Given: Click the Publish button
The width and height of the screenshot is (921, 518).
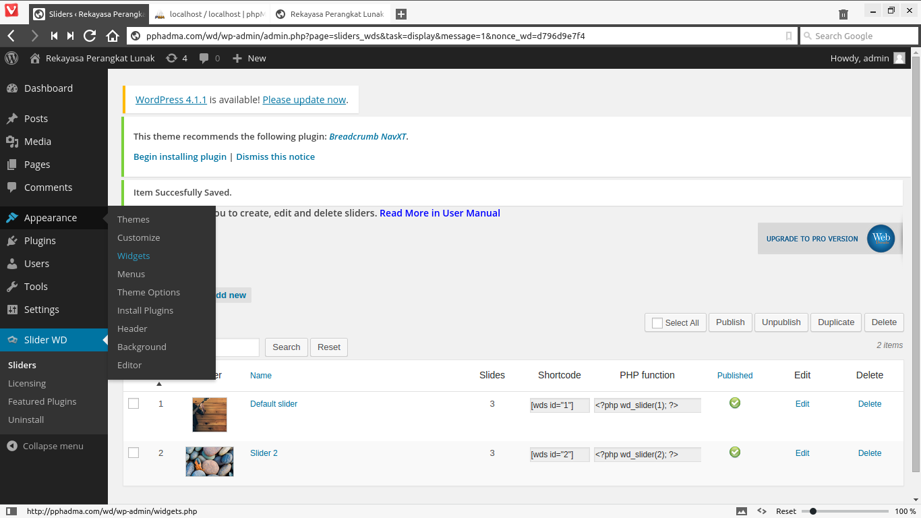Looking at the screenshot, I should click(x=730, y=322).
